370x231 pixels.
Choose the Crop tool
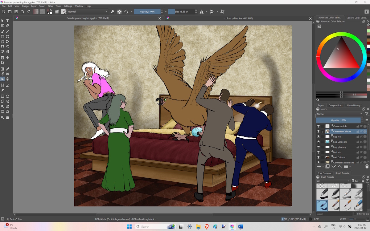2,63
